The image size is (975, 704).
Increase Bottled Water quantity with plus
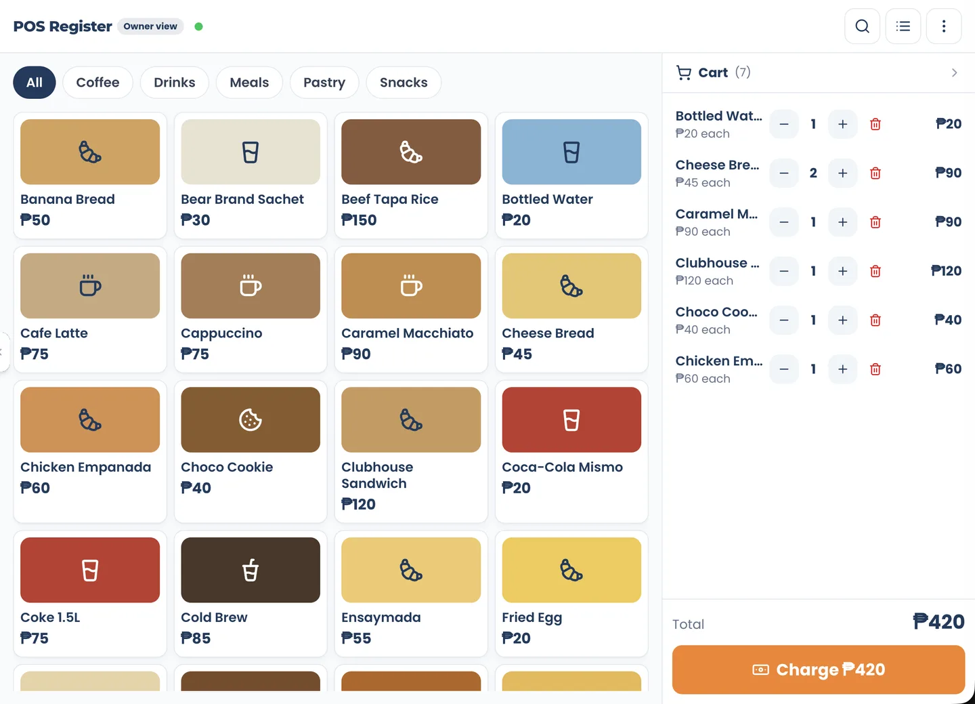pyautogui.click(x=842, y=124)
